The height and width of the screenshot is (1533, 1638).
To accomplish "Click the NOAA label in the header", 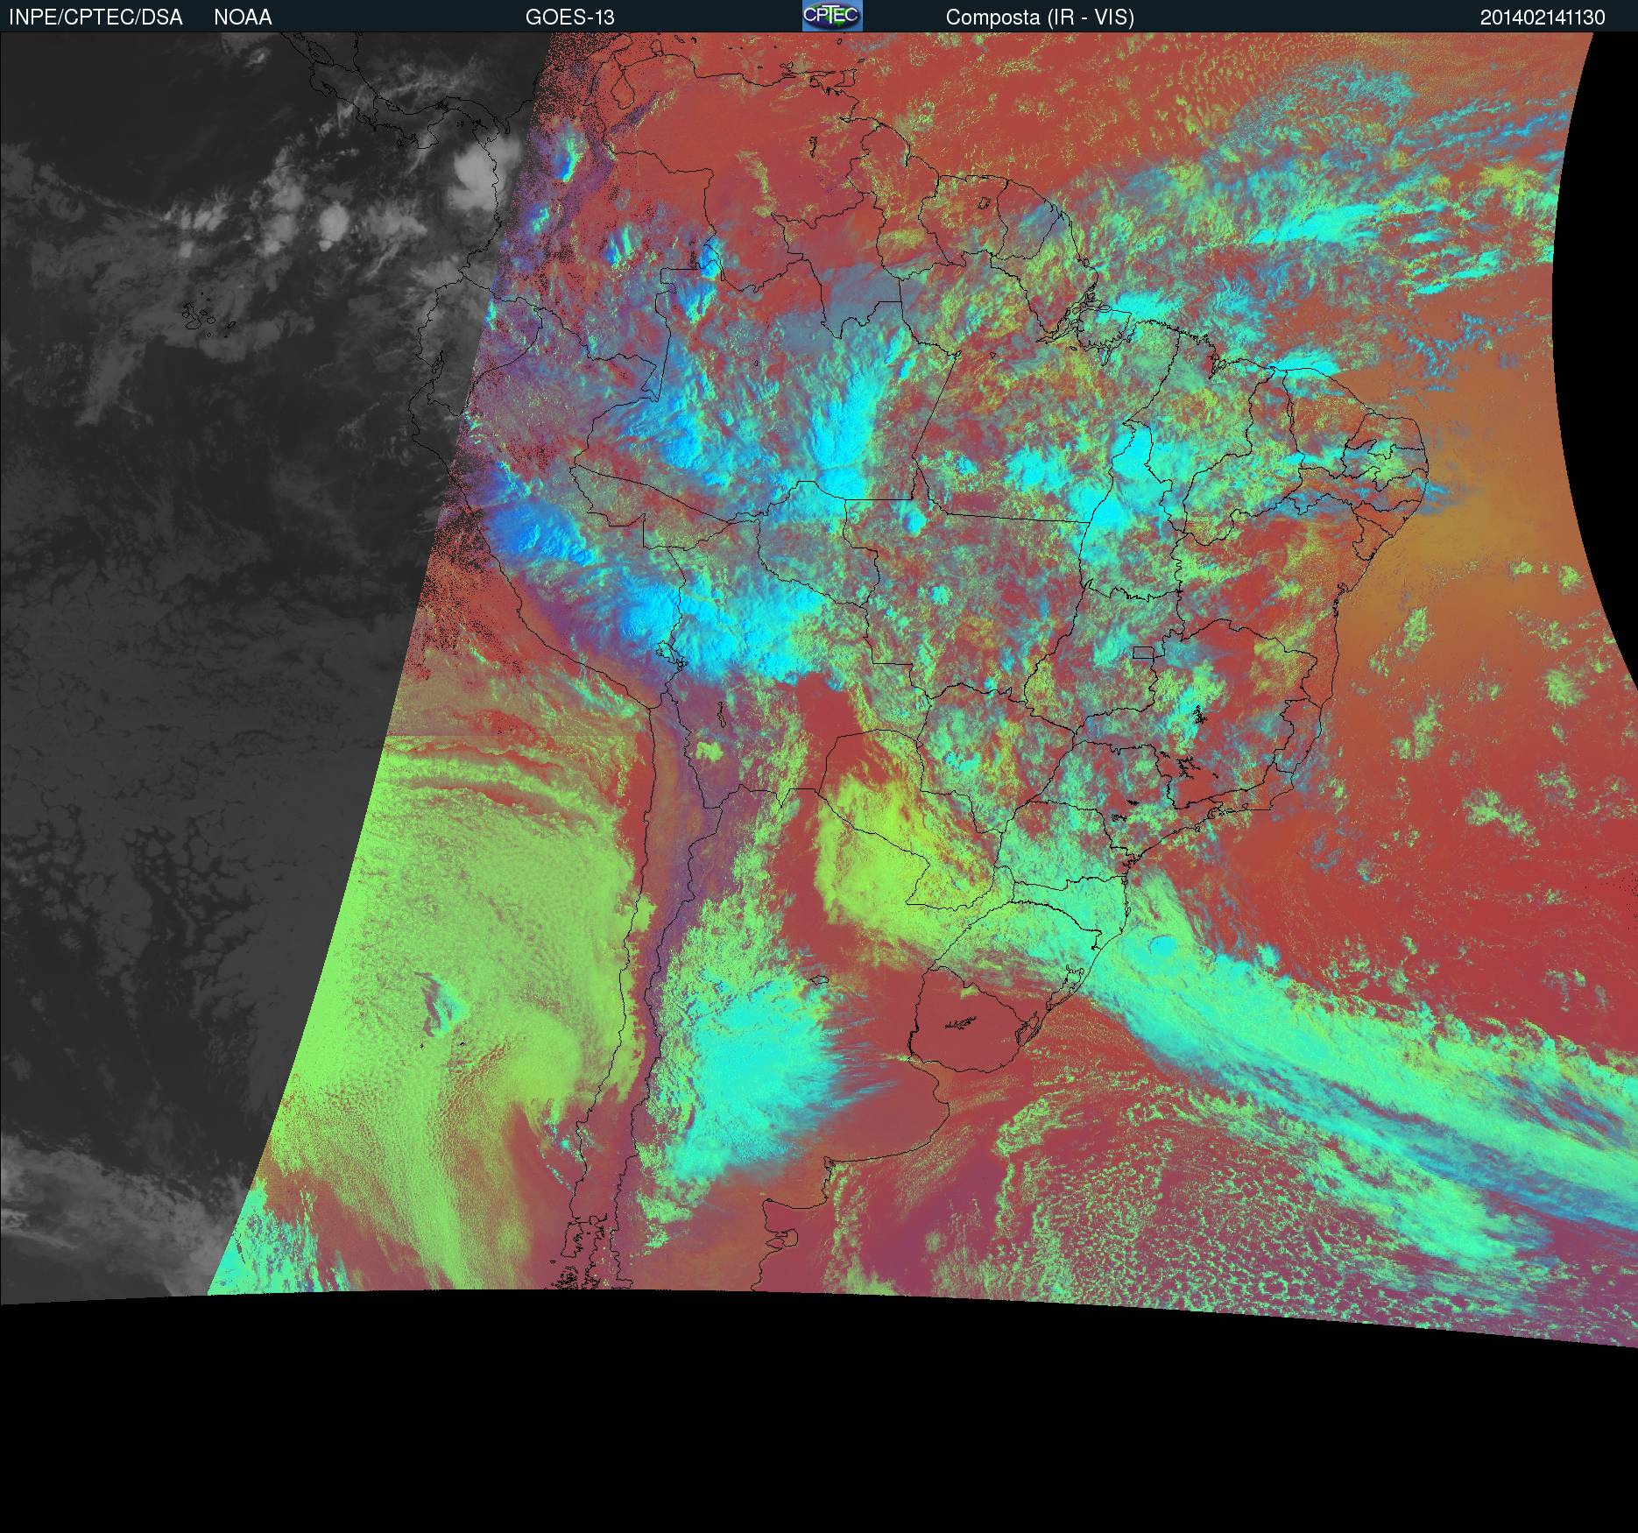I will click(243, 18).
